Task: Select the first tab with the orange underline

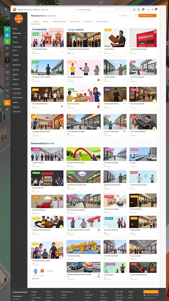Action: (36, 22)
